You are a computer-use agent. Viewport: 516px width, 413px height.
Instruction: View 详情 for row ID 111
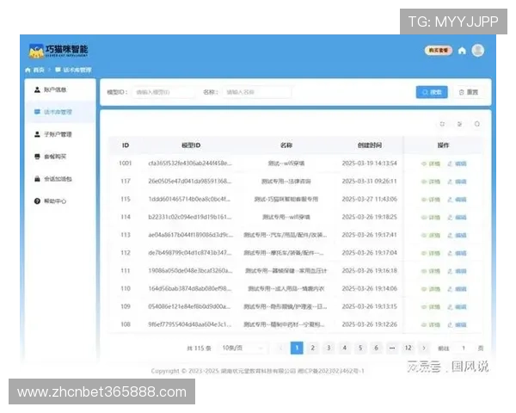(x=431, y=271)
